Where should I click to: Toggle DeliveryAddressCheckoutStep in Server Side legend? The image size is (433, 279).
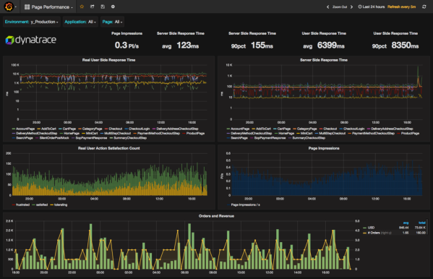tap(392, 129)
